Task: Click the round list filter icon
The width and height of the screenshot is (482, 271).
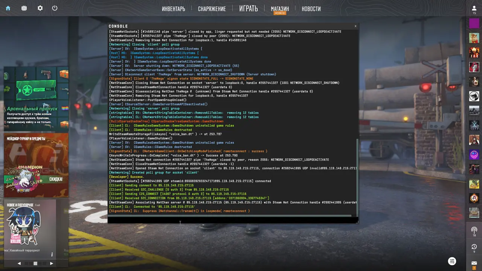Action: 452,261
